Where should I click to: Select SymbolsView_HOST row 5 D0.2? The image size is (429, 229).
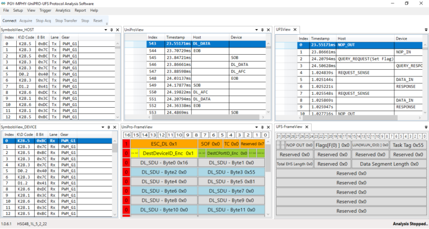59,74
